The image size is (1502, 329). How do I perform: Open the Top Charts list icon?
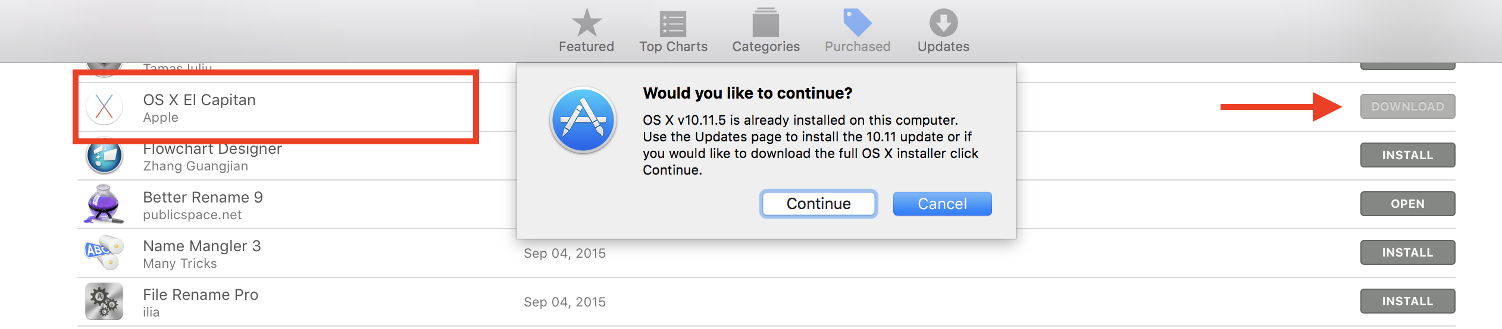tap(673, 24)
